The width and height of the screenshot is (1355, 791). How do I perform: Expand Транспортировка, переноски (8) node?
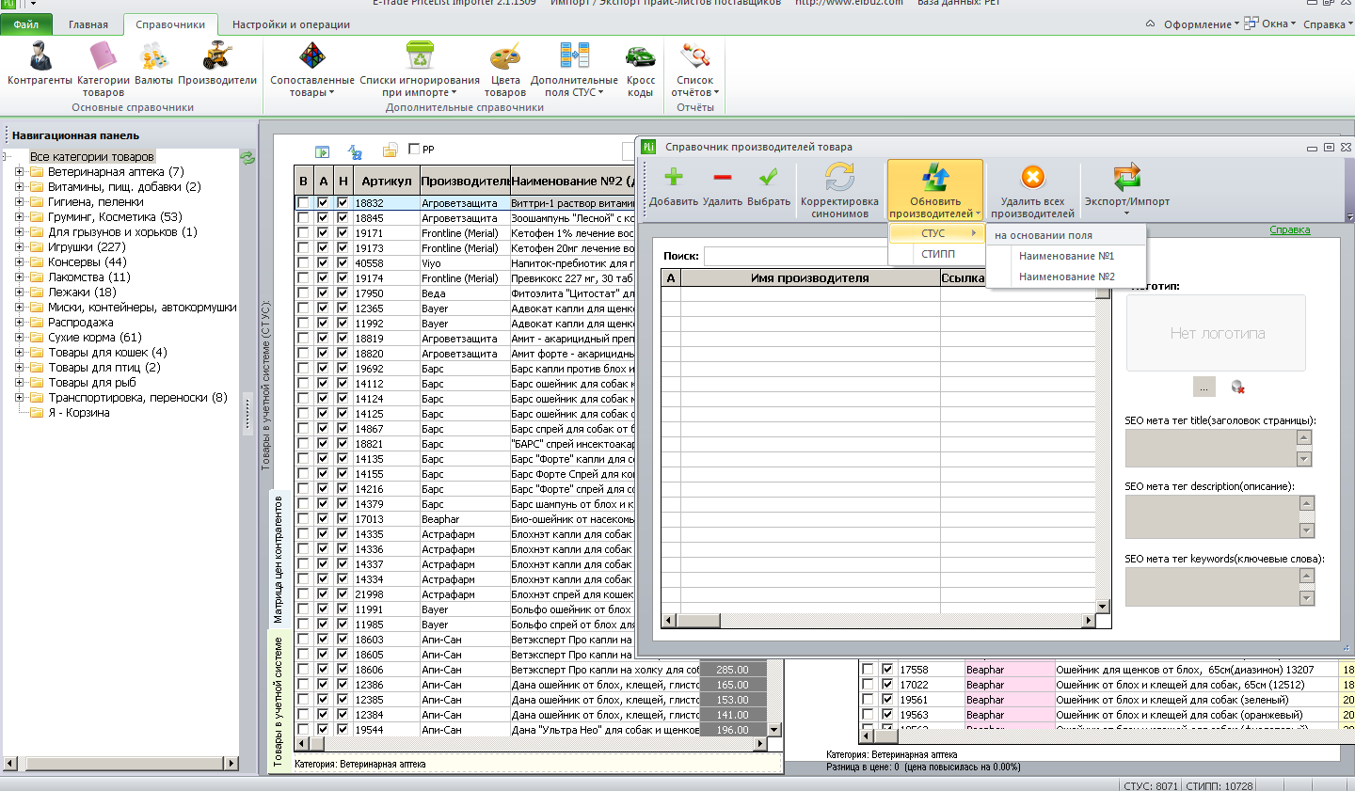pyautogui.click(x=19, y=398)
